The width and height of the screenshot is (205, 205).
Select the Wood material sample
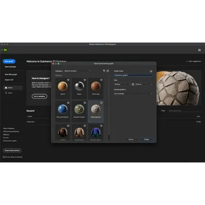pyautogui.click(x=63, y=88)
